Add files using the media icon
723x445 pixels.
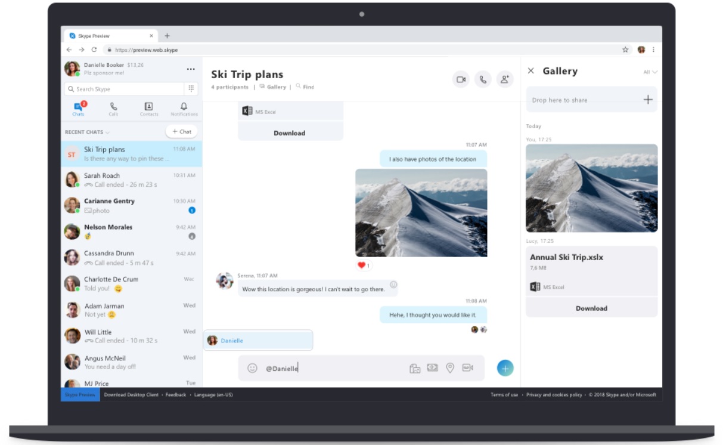(415, 368)
